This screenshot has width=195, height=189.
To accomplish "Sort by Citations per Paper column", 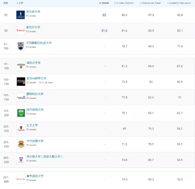I will 150,3.
